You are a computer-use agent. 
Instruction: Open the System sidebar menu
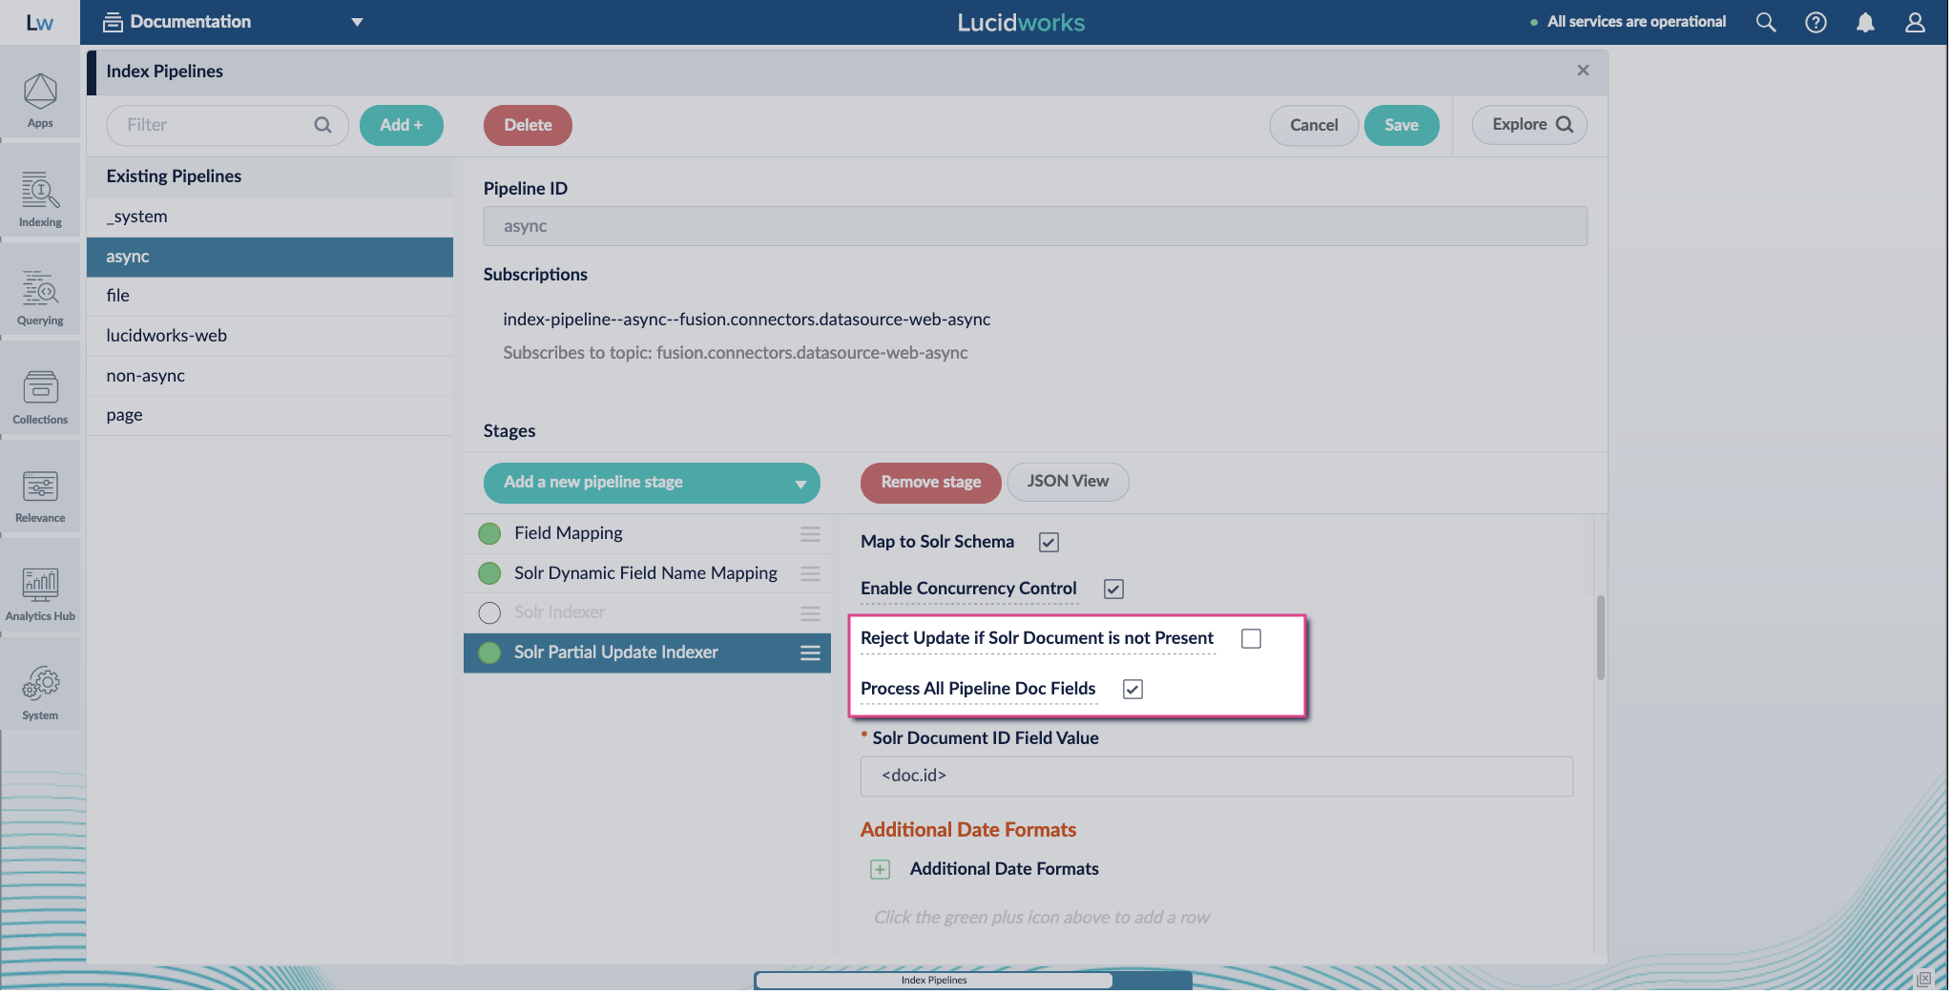(40, 692)
